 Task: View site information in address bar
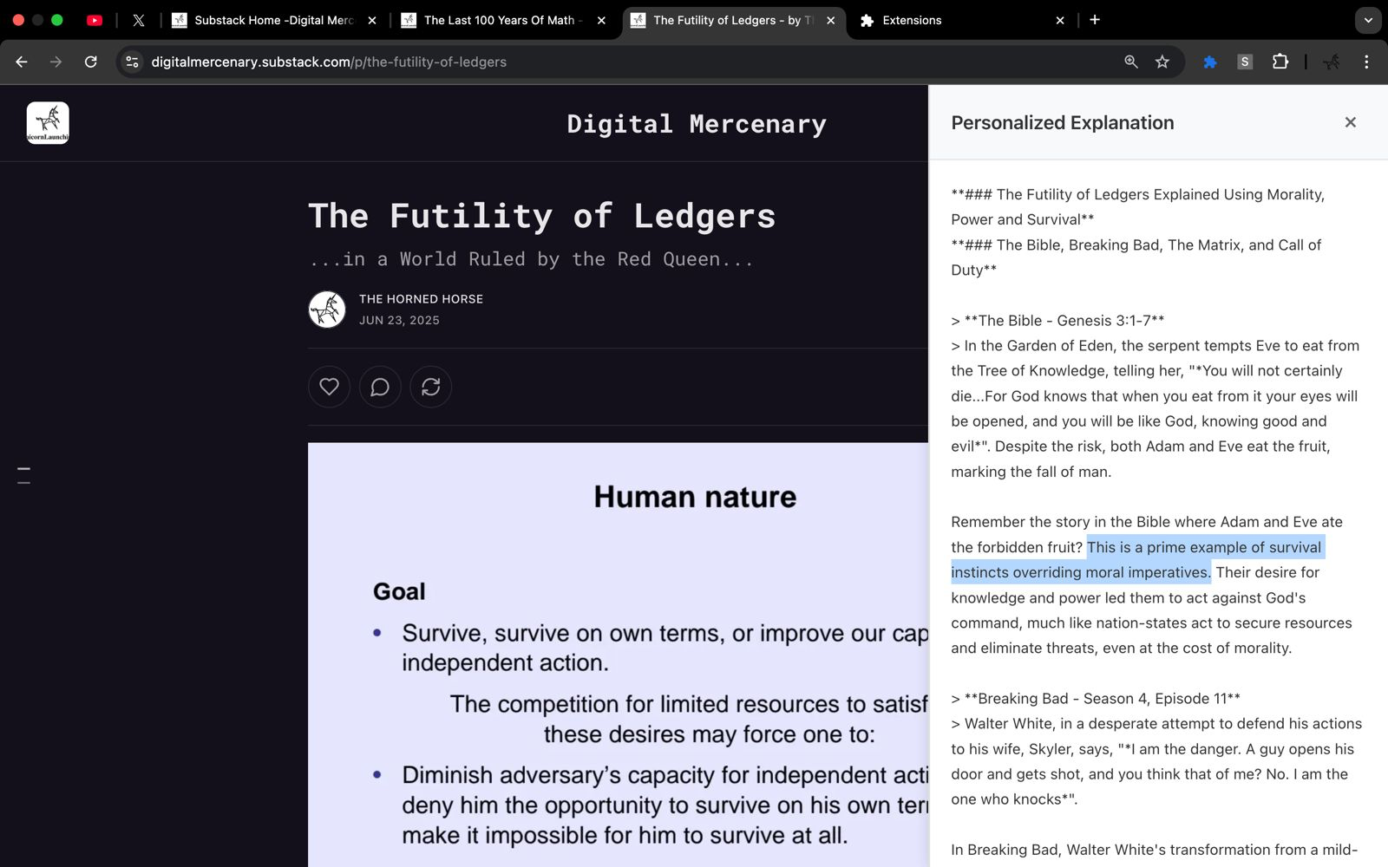coord(132,62)
